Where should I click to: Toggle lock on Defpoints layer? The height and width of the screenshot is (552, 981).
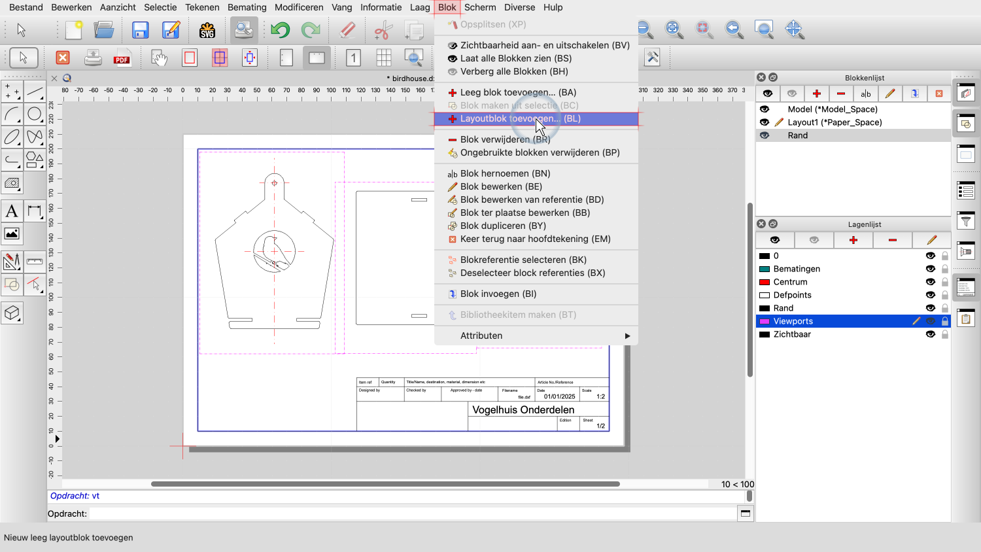click(x=944, y=295)
